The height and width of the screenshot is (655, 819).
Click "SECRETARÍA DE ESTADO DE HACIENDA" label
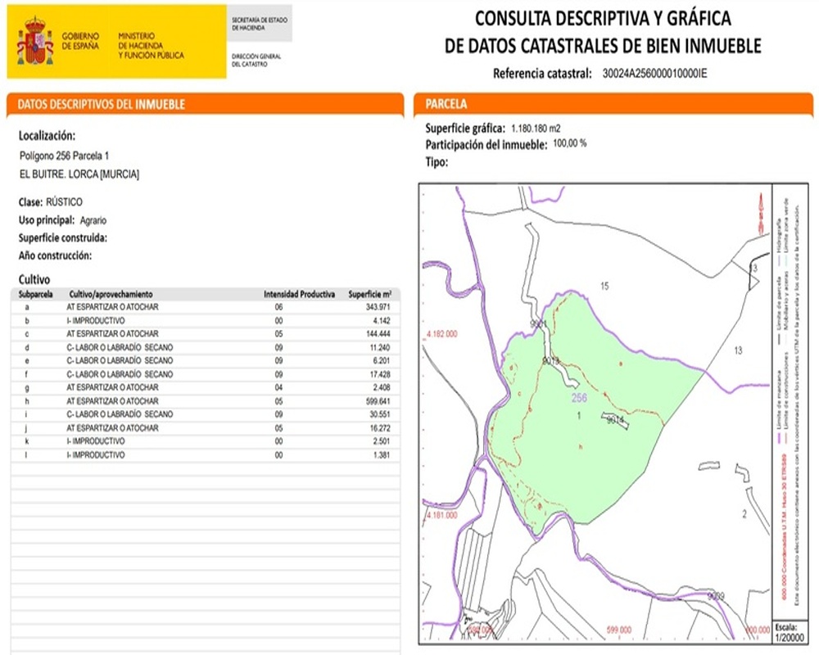(x=260, y=24)
